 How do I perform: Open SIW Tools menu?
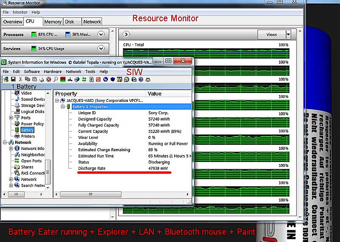[x=90, y=71]
